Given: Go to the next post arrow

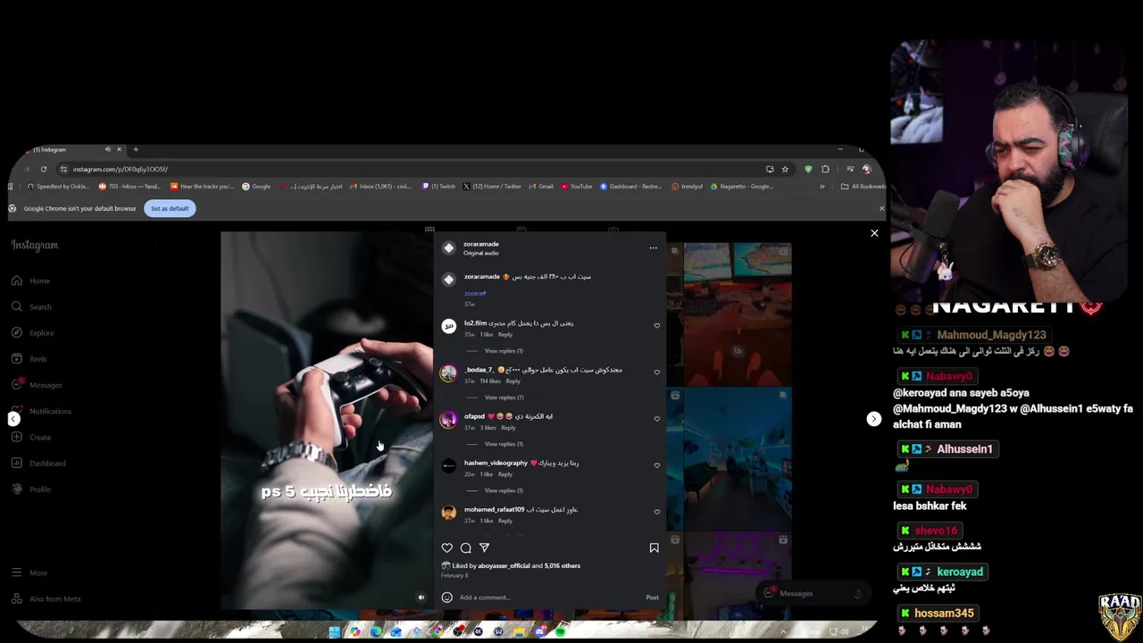Looking at the screenshot, I should pyautogui.click(x=873, y=419).
